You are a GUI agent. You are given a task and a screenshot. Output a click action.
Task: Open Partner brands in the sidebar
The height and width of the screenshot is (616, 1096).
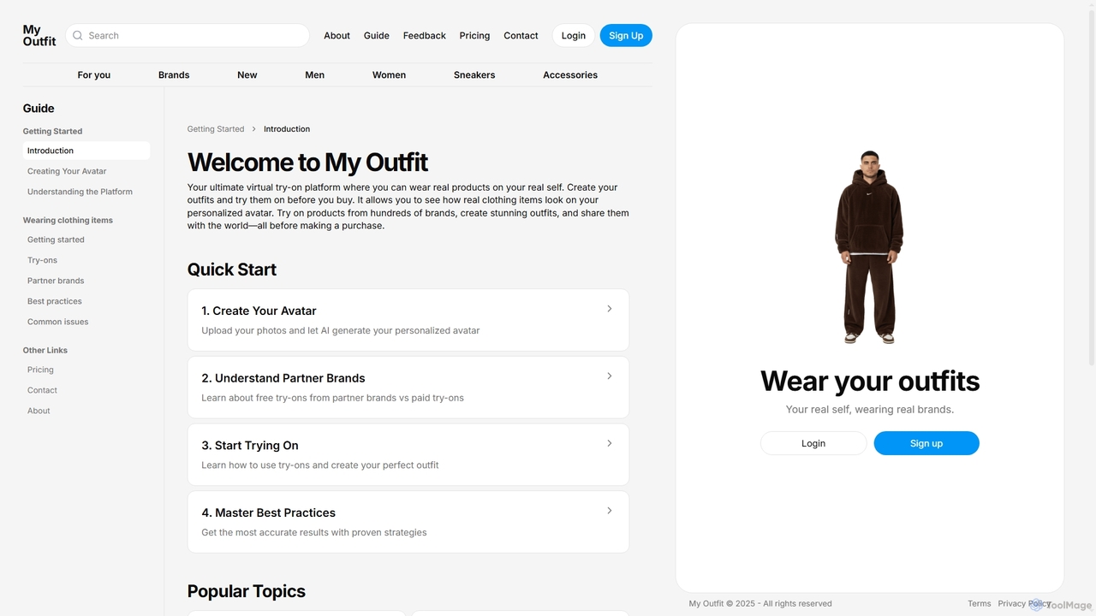pos(56,281)
